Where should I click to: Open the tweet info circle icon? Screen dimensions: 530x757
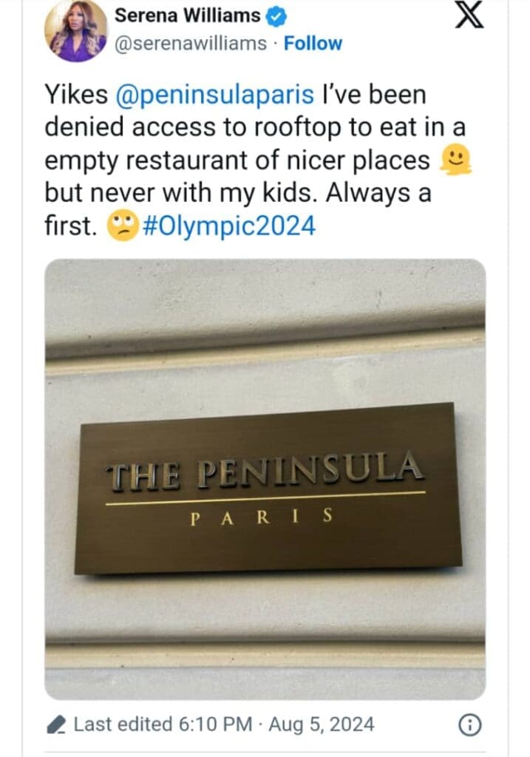click(467, 726)
